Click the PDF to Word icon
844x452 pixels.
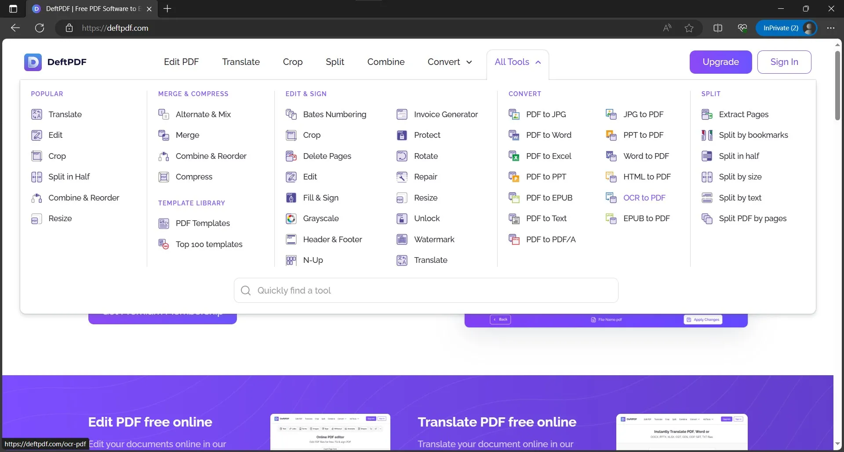point(514,135)
